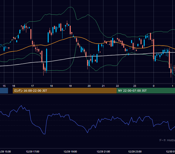Click the hour label 19 on the time axis

coord(70,86)
